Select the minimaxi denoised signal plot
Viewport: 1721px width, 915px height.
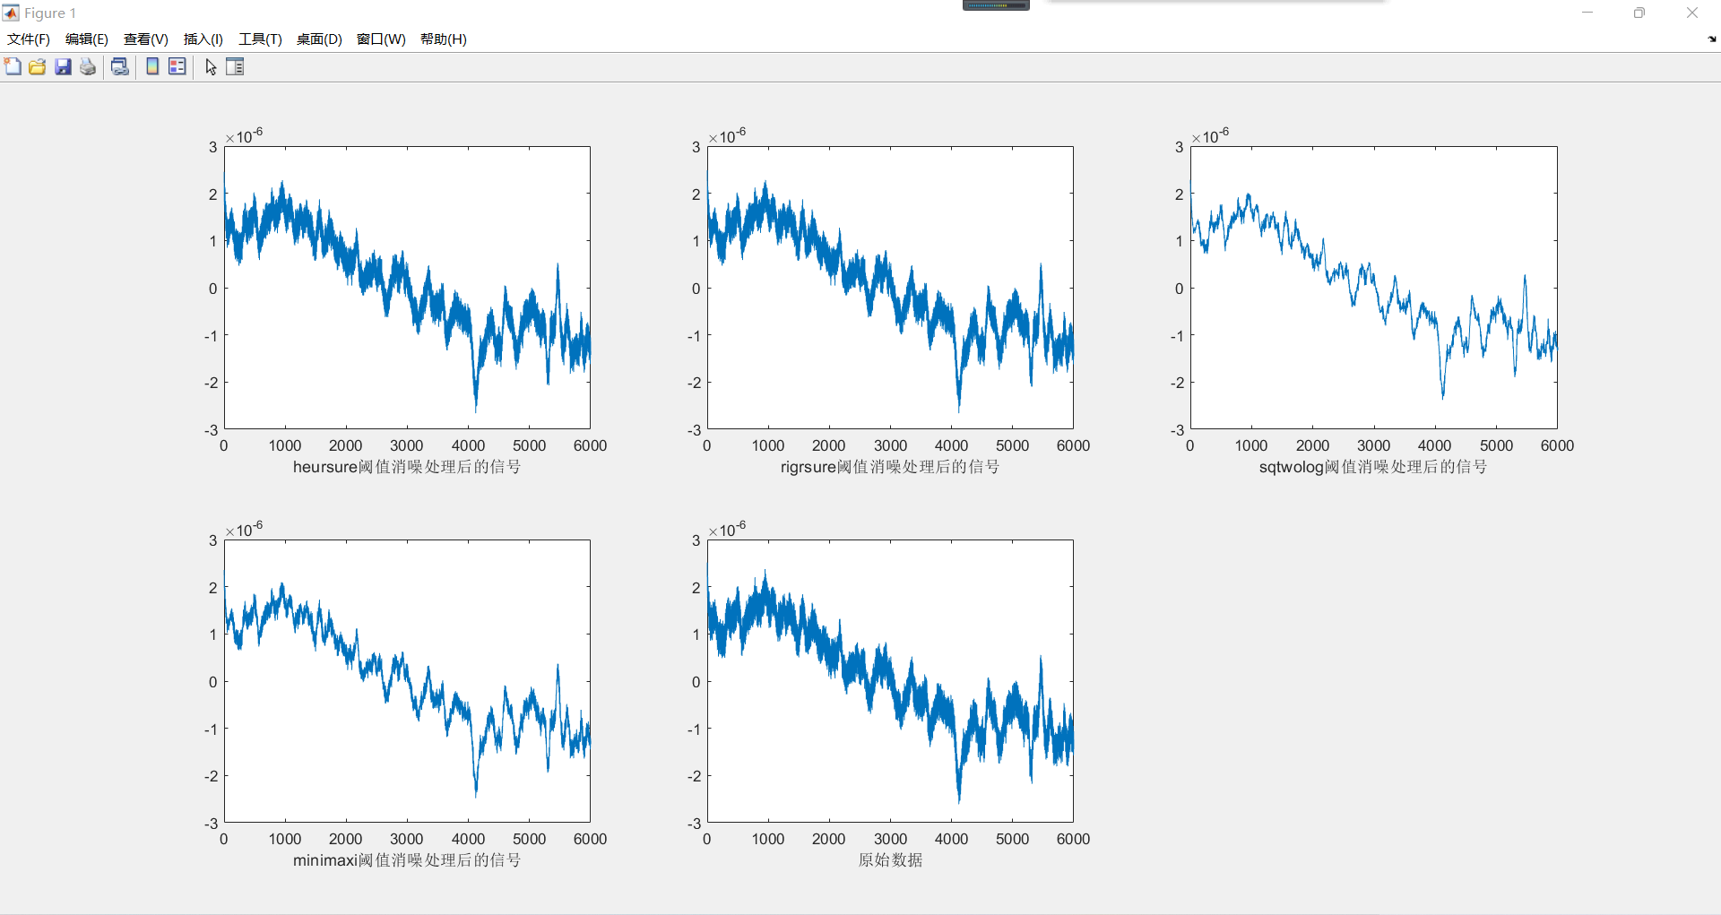(407, 681)
